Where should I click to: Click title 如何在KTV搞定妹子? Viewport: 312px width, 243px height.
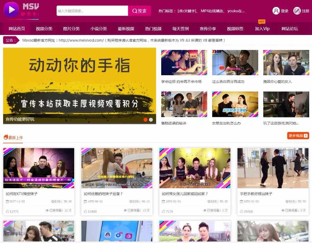click(21, 194)
